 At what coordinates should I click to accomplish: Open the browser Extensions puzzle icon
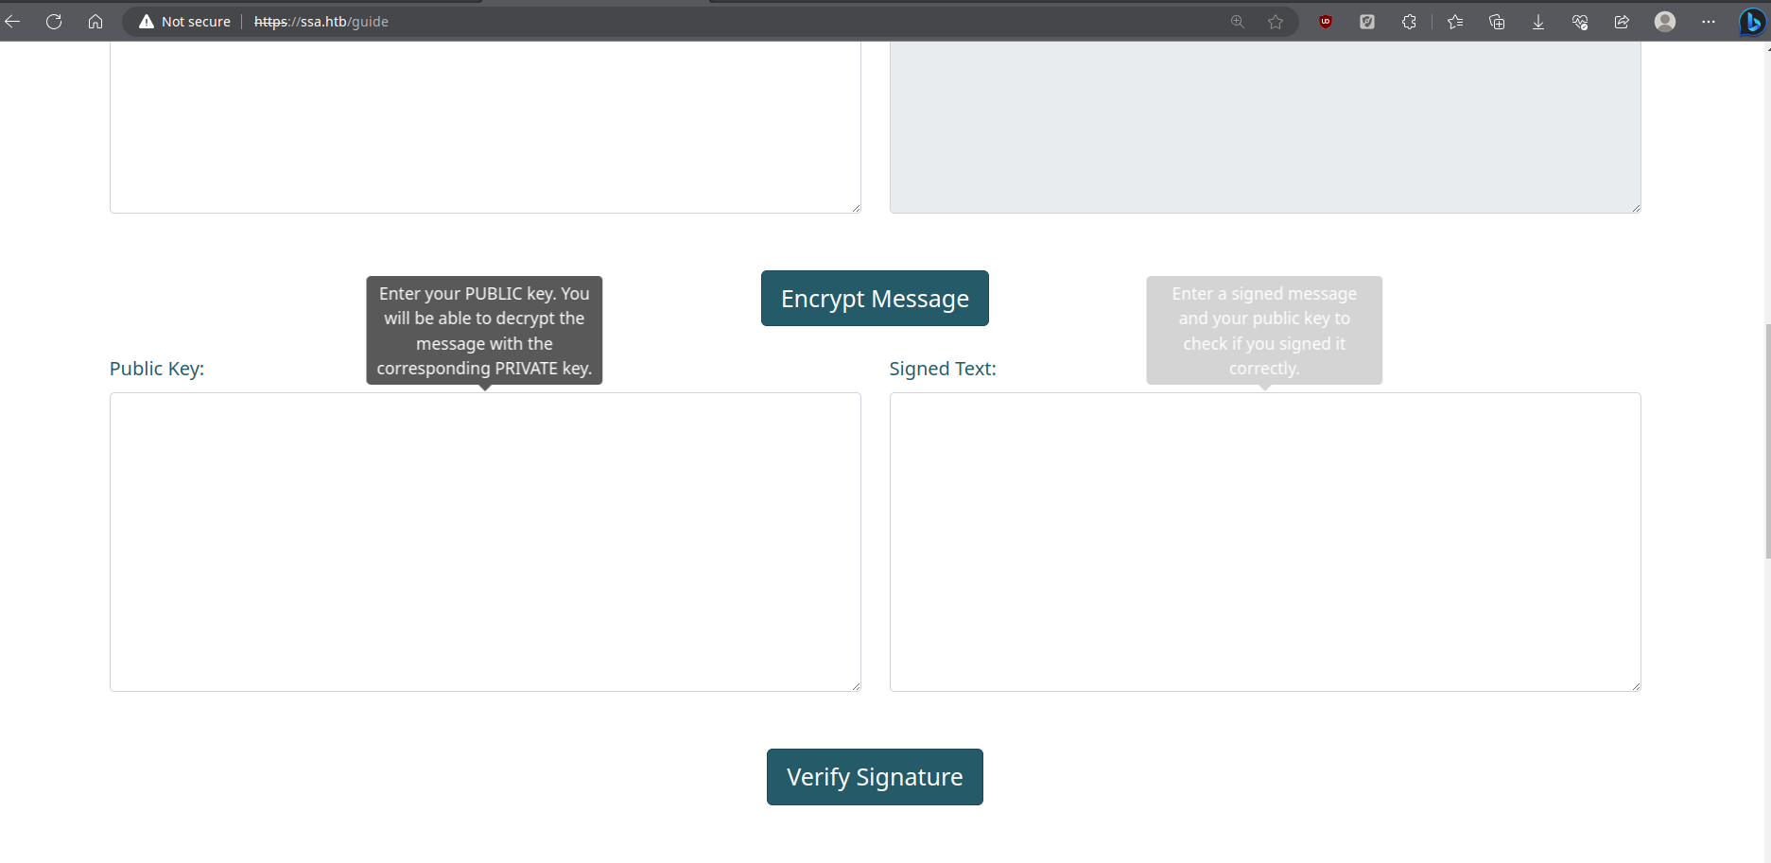1409,22
